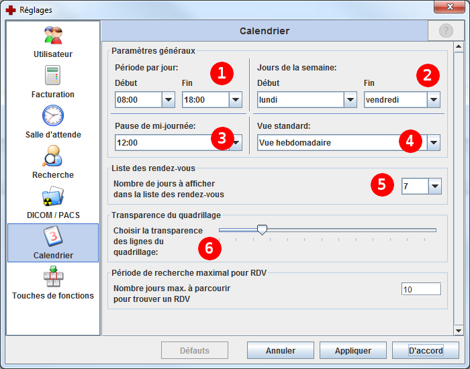470x369 pixels.
Task: Open the week start day dropdown (lundi)
Action: (350, 101)
